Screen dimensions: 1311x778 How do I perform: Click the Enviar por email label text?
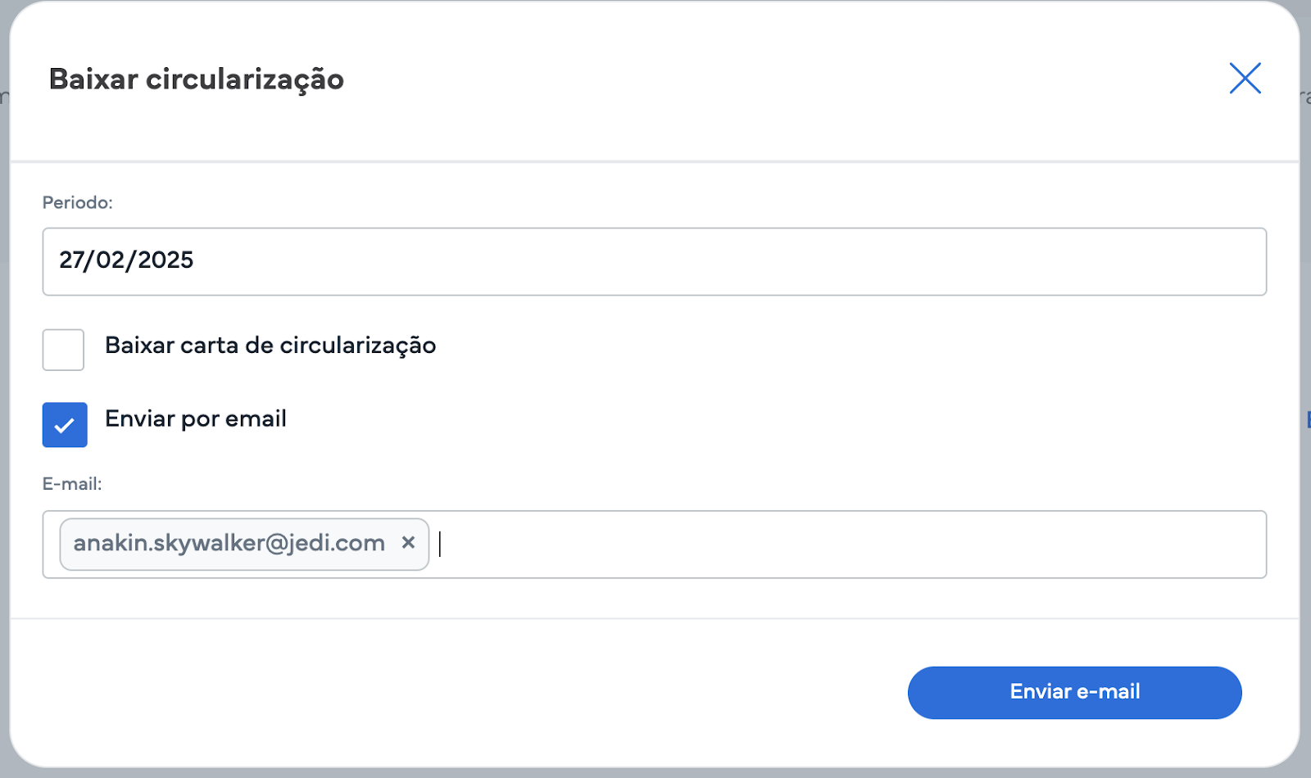pos(196,418)
